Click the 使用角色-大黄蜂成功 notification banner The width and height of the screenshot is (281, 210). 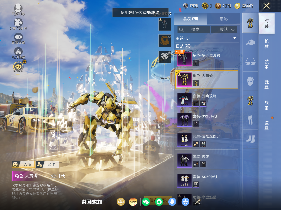pos(140,13)
